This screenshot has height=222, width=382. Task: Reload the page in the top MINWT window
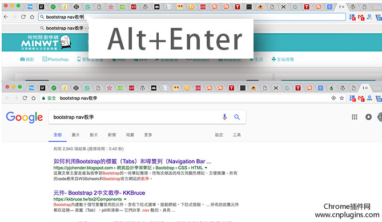tap(23, 17)
